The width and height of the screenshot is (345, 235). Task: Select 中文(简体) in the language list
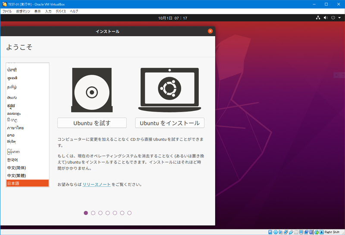pyautogui.click(x=28, y=168)
